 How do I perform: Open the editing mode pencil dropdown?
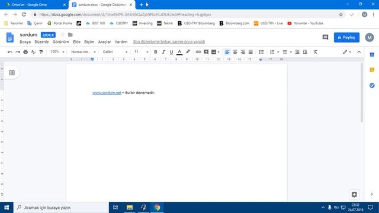coord(347,52)
